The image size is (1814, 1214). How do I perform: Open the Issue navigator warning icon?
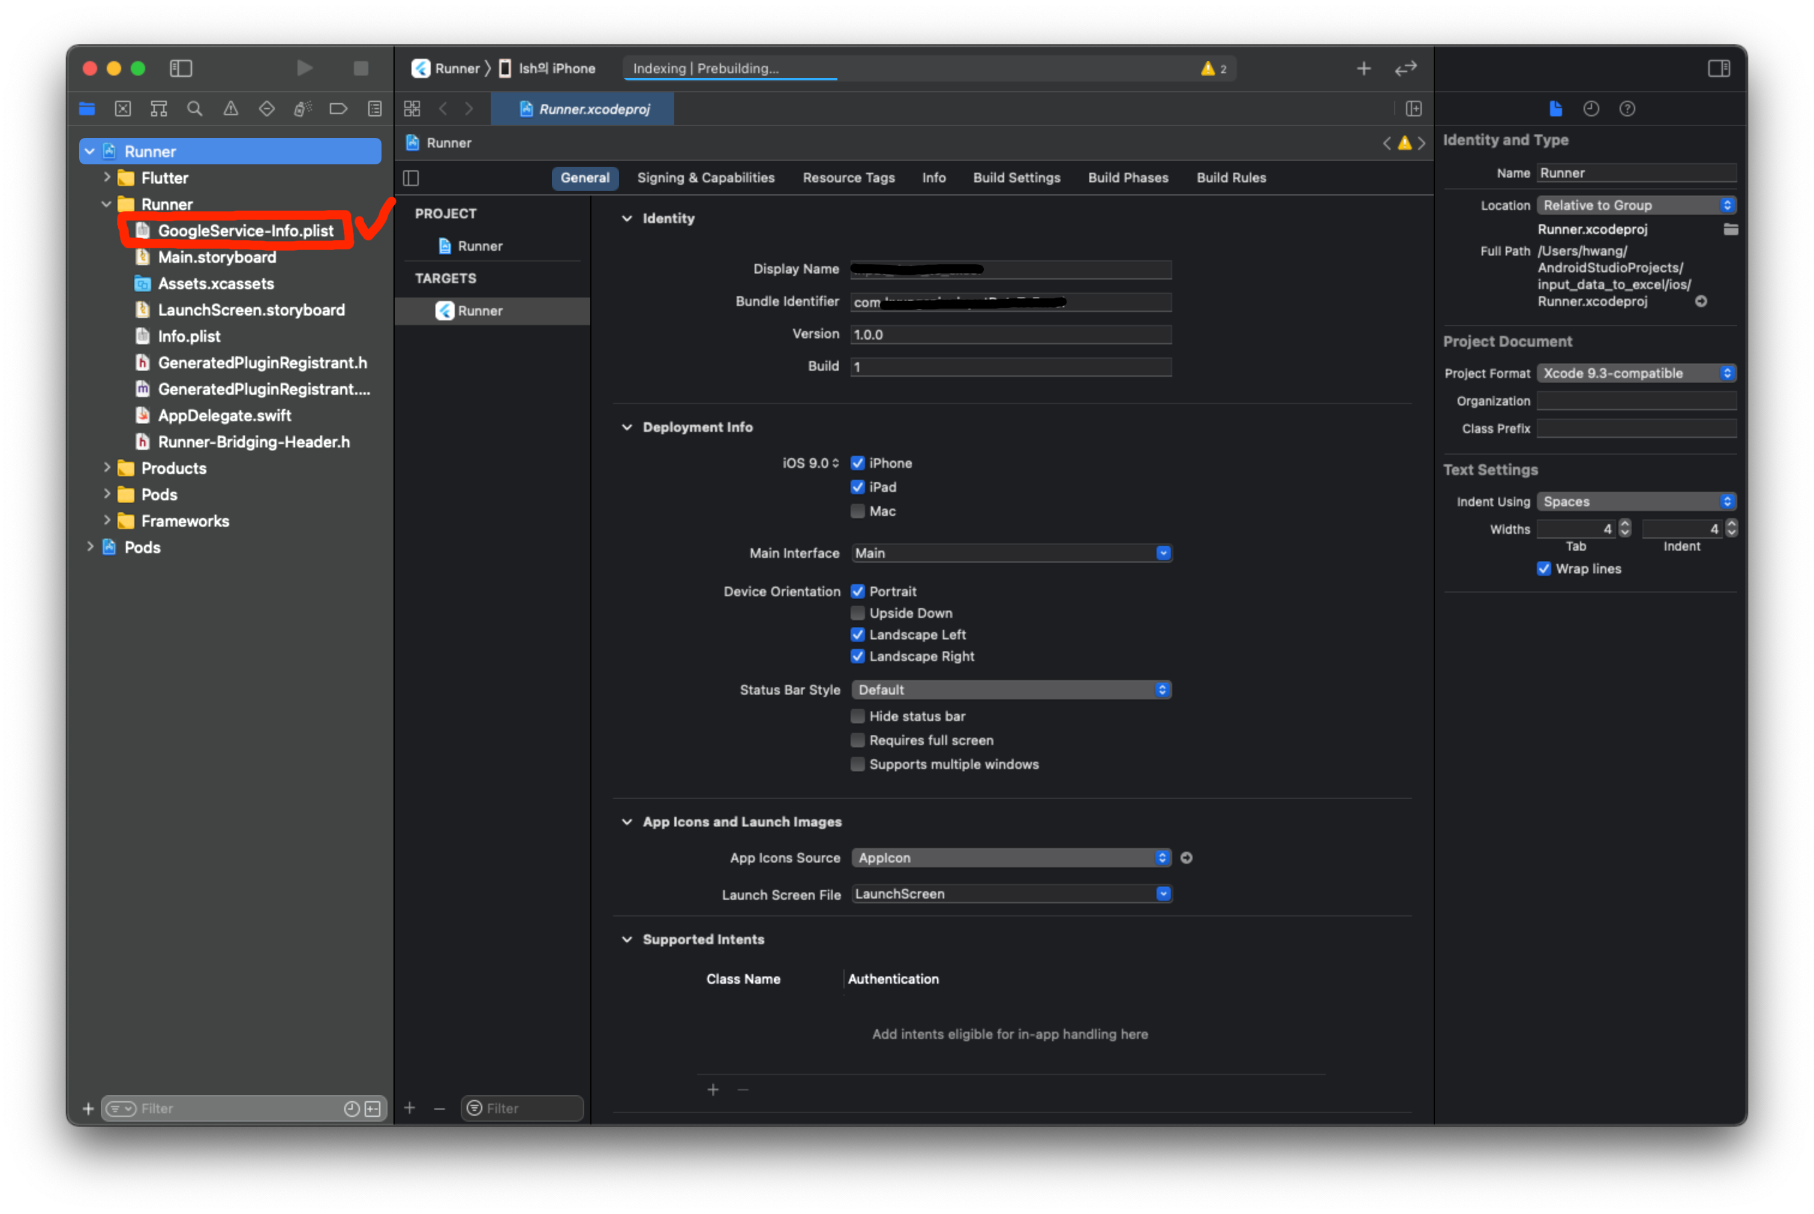click(x=231, y=109)
